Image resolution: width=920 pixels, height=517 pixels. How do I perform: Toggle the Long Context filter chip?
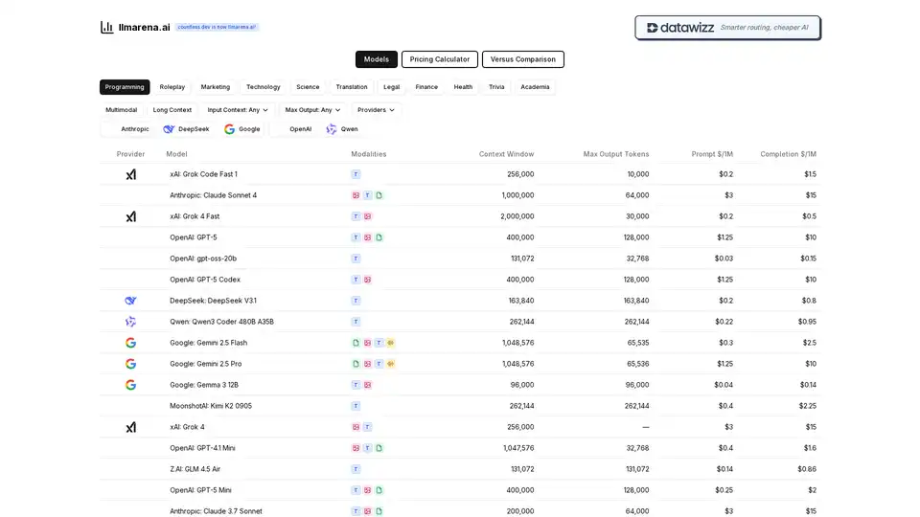pyautogui.click(x=172, y=110)
